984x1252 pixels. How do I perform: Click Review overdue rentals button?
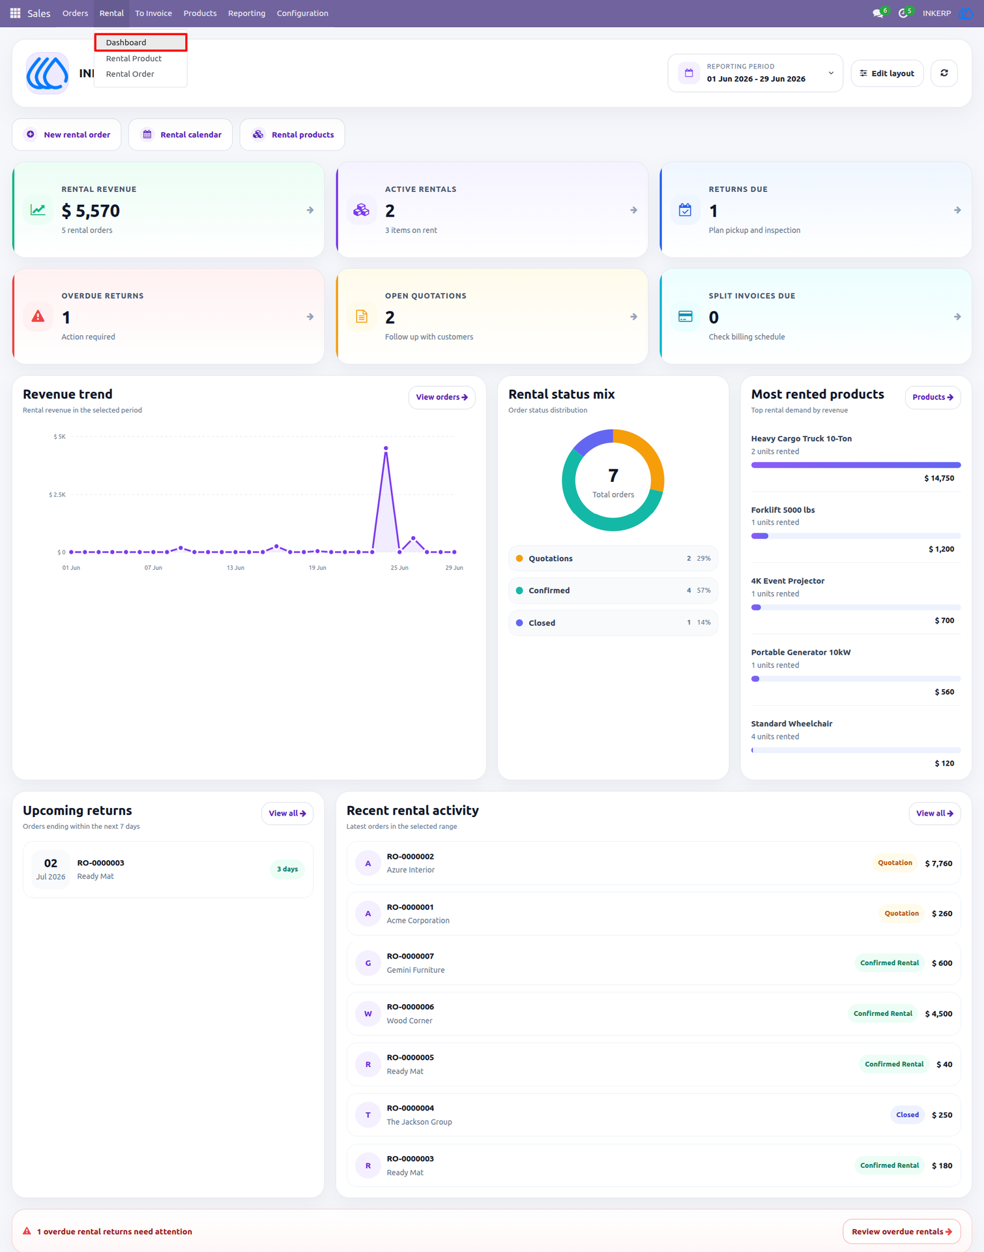pos(902,1231)
